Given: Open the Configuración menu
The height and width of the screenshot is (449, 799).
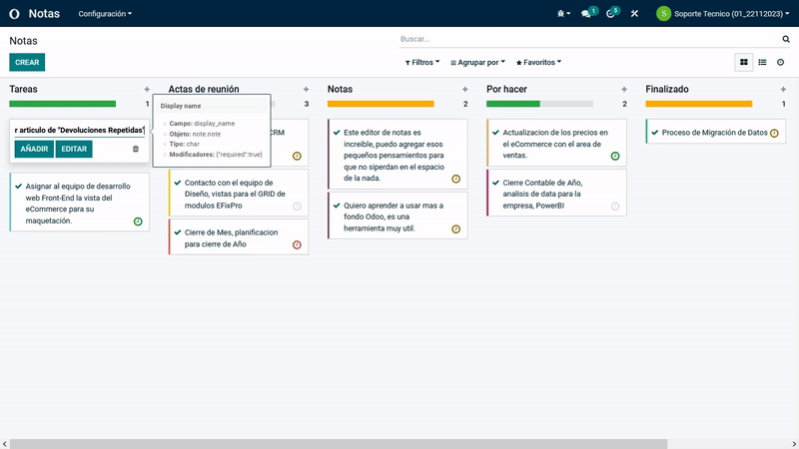Looking at the screenshot, I should point(105,14).
